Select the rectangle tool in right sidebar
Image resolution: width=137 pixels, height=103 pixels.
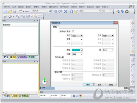click(133, 38)
